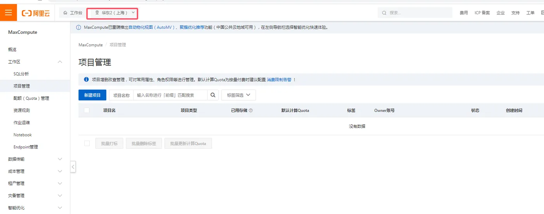Open the 消费限制告警 link
The image size is (544, 214).
279,80
